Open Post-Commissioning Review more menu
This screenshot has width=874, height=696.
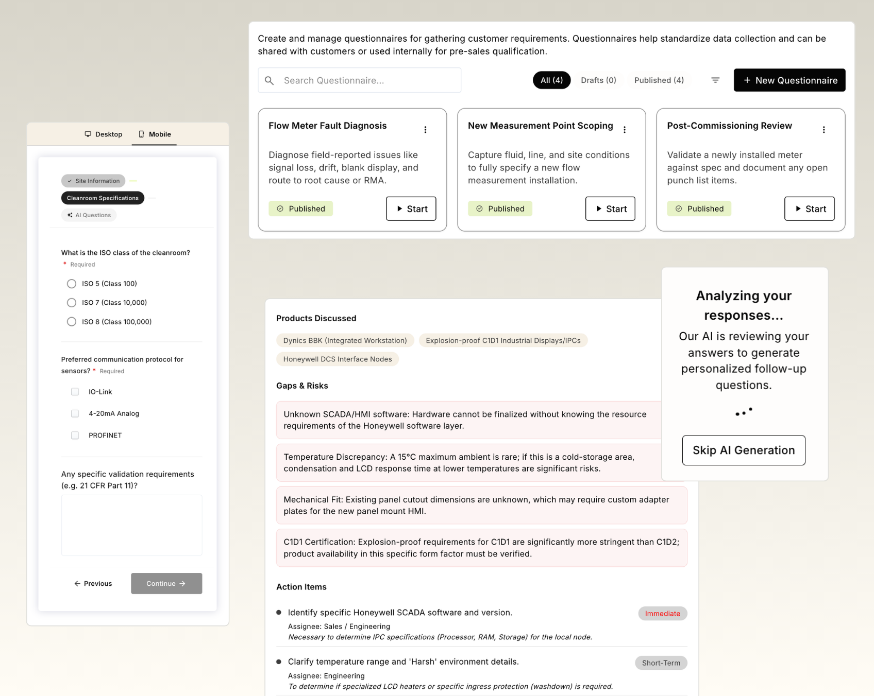[x=823, y=130]
